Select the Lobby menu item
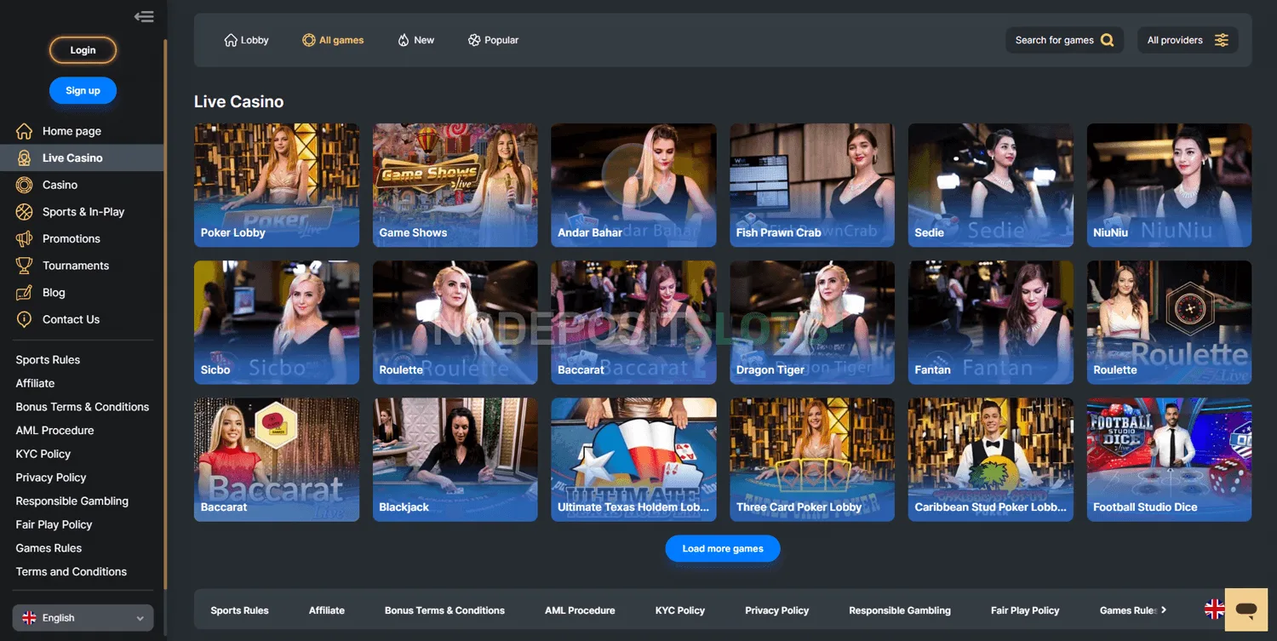The image size is (1277, 641). pos(246,39)
